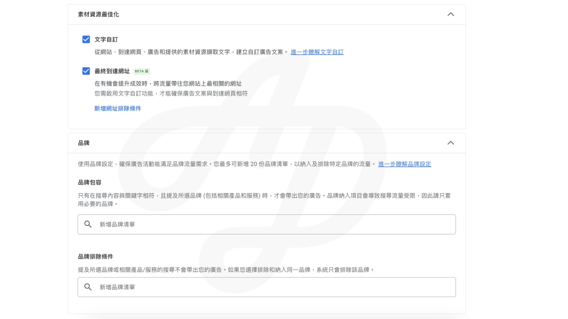Screen dimensions: 568x319
Task: Click search icon in 品牌排除條件 field
Action: [88, 287]
